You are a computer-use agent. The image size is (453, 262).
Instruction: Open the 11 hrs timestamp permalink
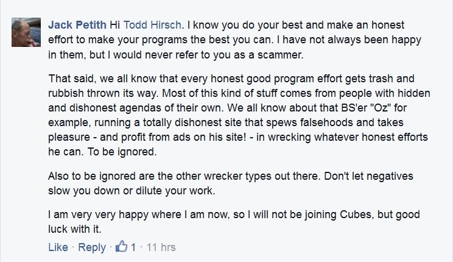(x=161, y=247)
